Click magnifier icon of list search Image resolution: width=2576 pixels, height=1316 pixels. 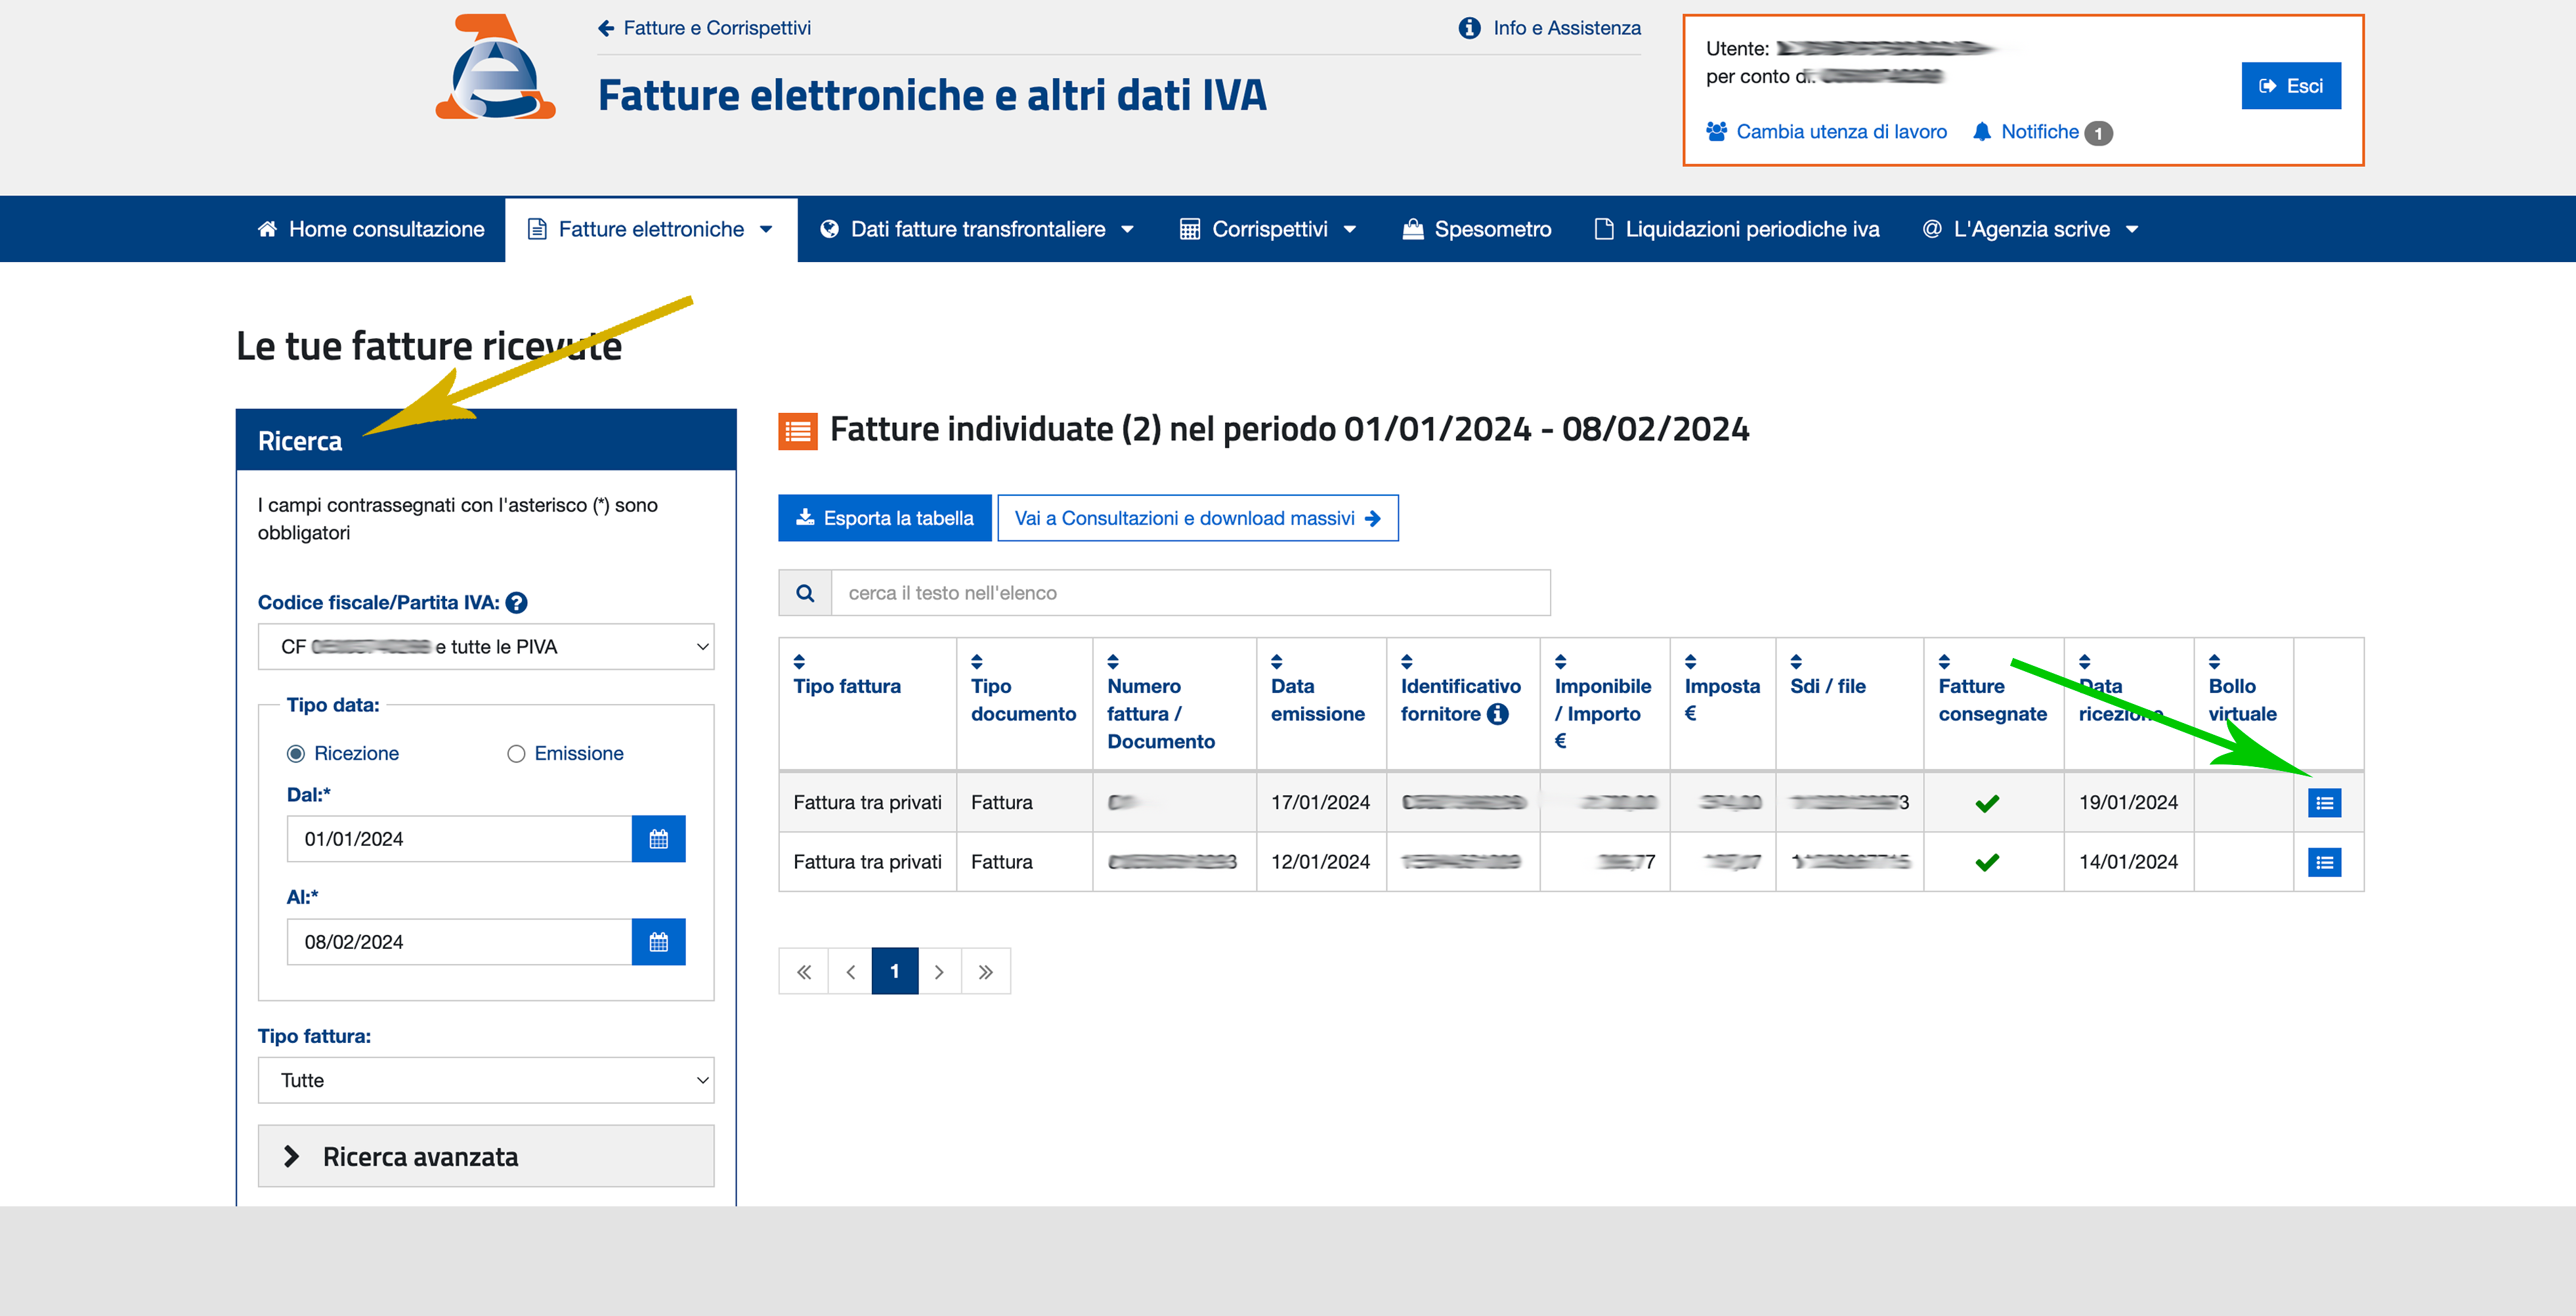805,593
